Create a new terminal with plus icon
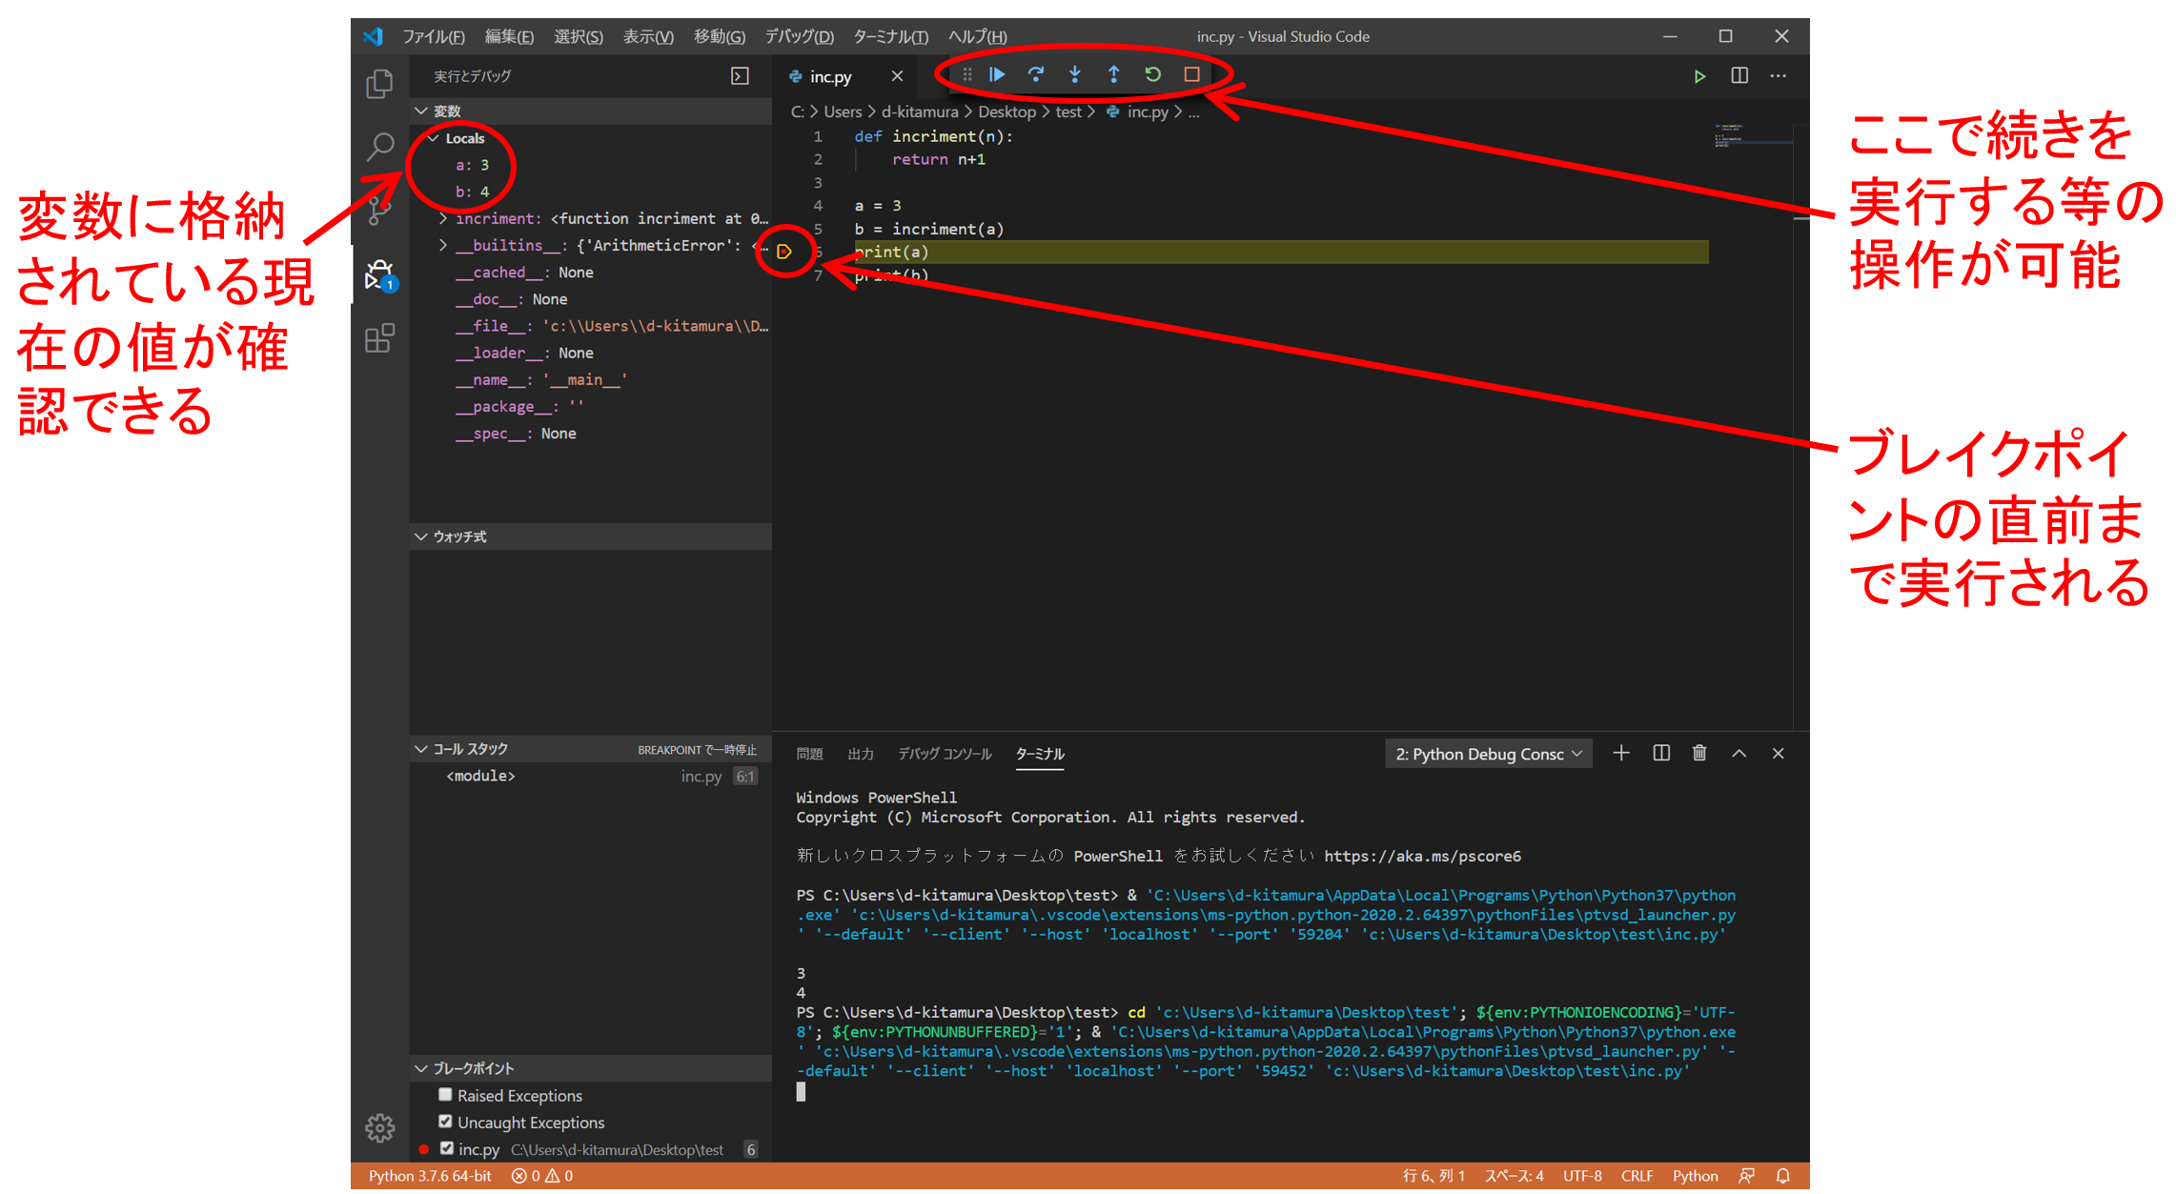Image resolution: width=2176 pixels, height=1194 pixels. pyautogui.click(x=1621, y=754)
